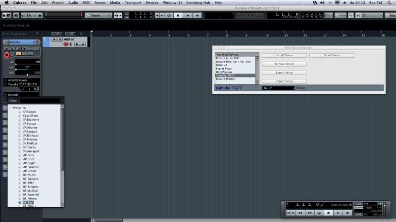Image resolution: width=396 pixels, height=222 pixels.
Task: Select SP:Diamond patch
Action: pyautogui.click(x=31, y=119)
